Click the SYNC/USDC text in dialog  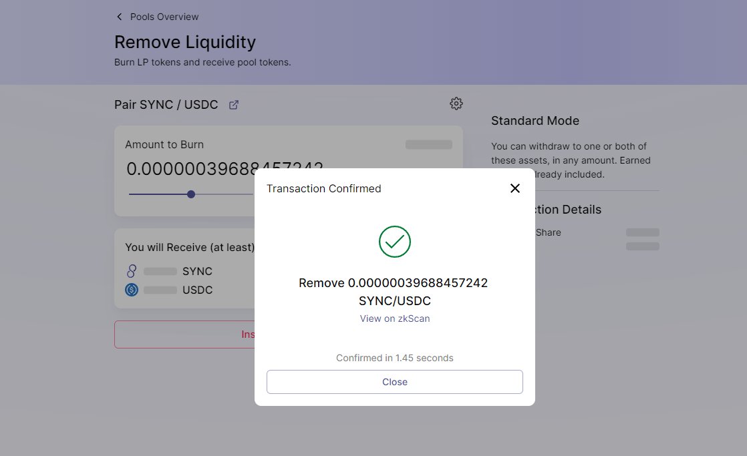point(394,301)
